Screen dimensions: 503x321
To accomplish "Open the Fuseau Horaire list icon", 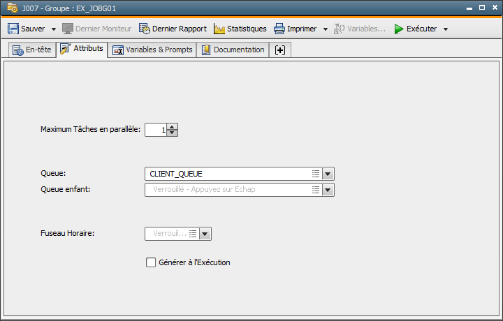I will tap(193, 234).
